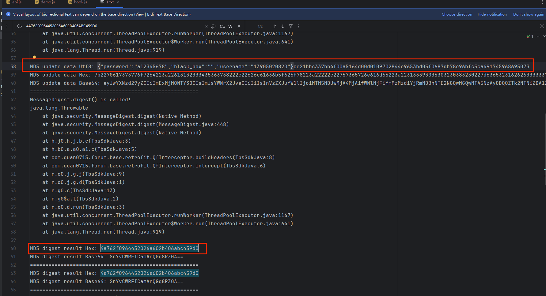546x296 pixels.
Task: Expand the replace field chevron
Action: [x=7, y=26]
